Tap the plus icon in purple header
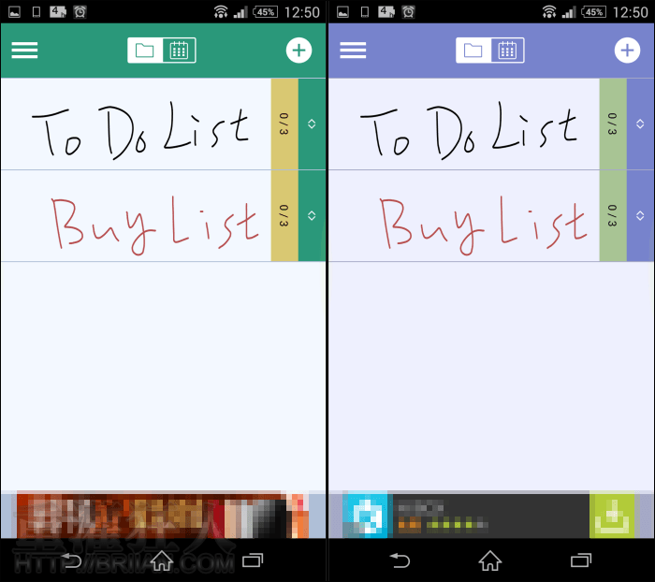 [627, 51]
